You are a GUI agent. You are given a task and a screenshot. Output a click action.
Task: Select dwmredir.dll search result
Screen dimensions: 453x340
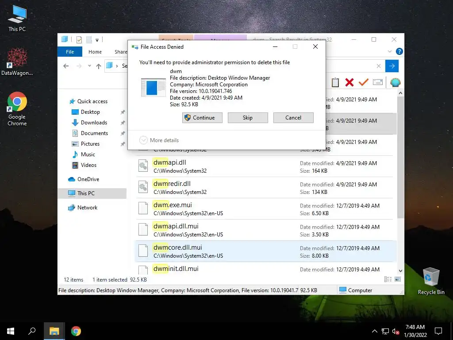click(x=265, y=188)
